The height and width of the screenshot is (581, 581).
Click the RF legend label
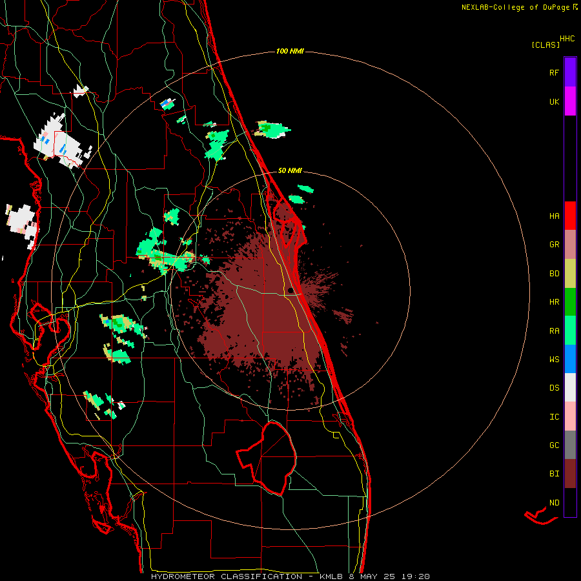click(554, 73)
